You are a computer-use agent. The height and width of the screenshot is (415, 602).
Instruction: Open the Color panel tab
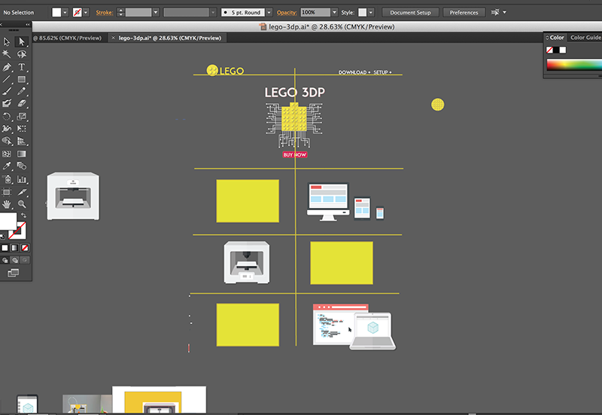pos(555,37)
